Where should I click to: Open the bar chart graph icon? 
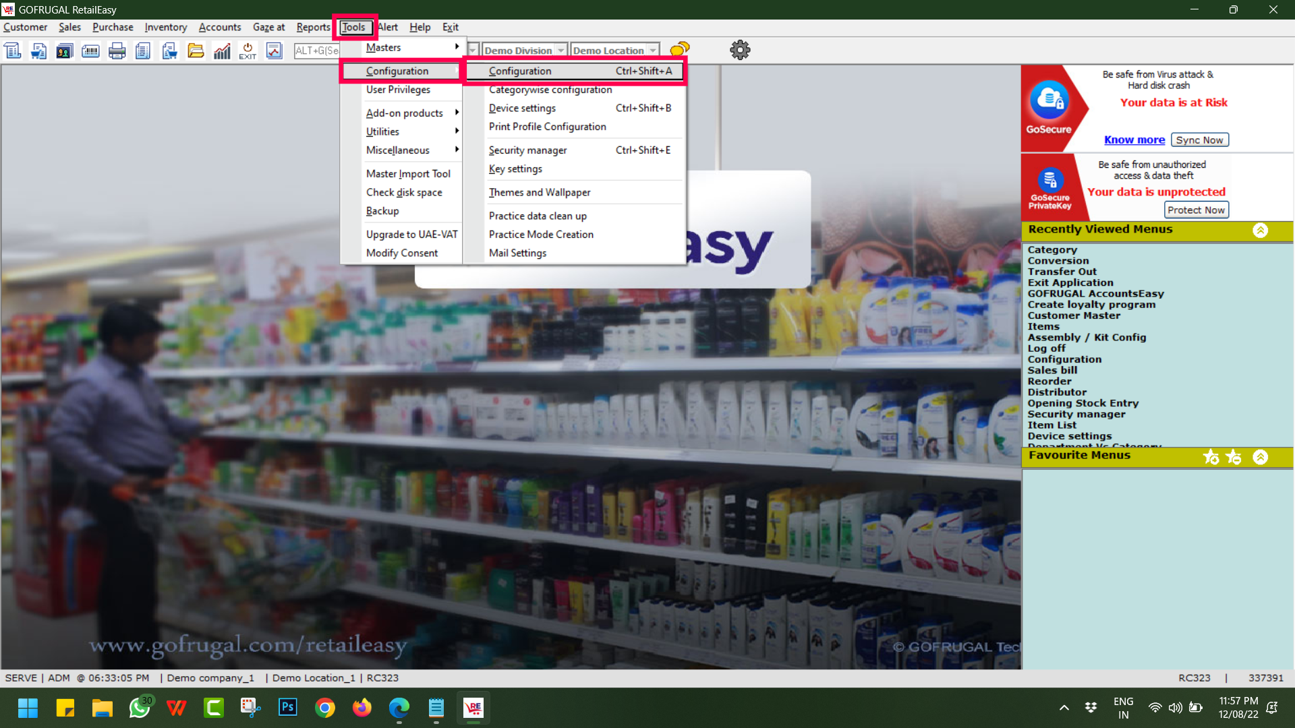tap(222, 51)
